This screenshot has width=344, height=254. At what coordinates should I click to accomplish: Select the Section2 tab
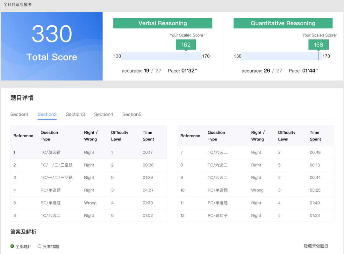(x=47, y=114)
